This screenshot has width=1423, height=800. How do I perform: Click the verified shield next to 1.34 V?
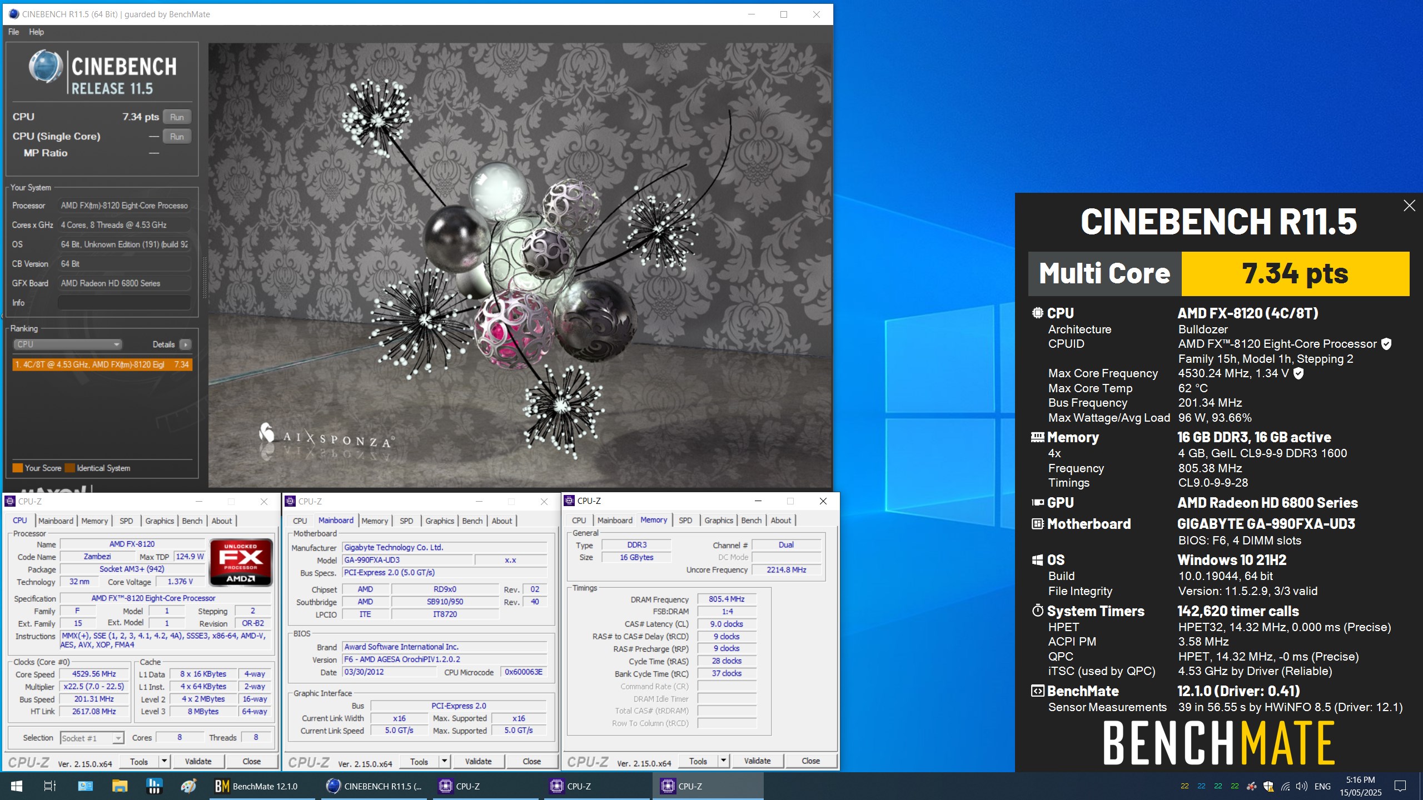(1298, 373)
